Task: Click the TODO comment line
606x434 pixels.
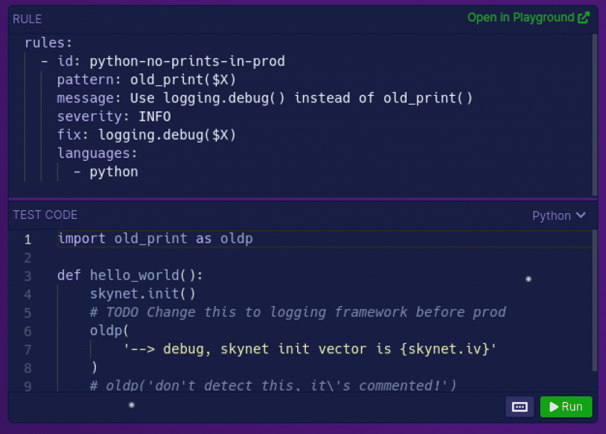Action: [x=298, y=312]
